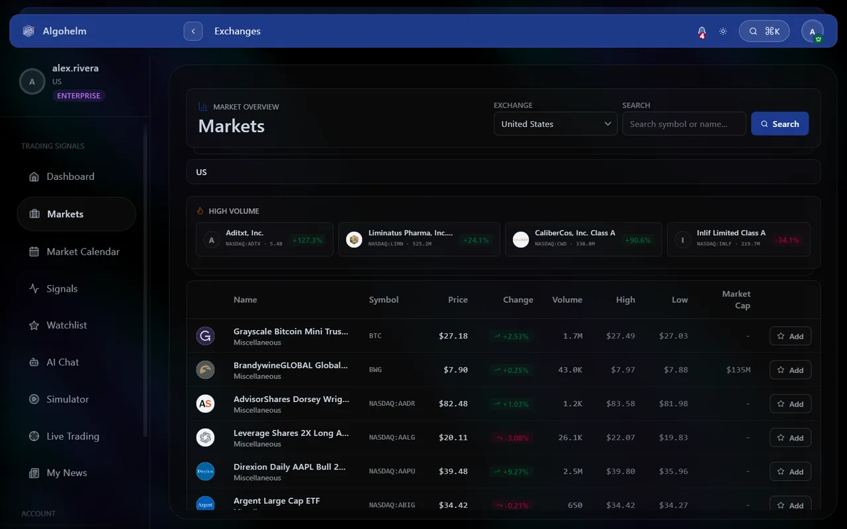Screen dimensions: 847x529
Task: Open the Aditxt, Inc. high volume card
Action: coord(265,239)
